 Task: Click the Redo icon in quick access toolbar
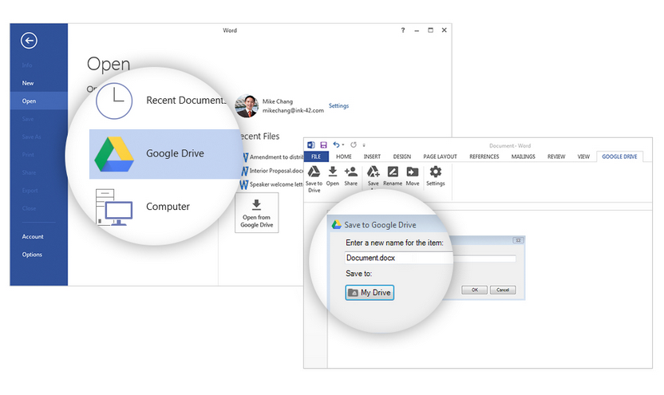pos(354,144)
